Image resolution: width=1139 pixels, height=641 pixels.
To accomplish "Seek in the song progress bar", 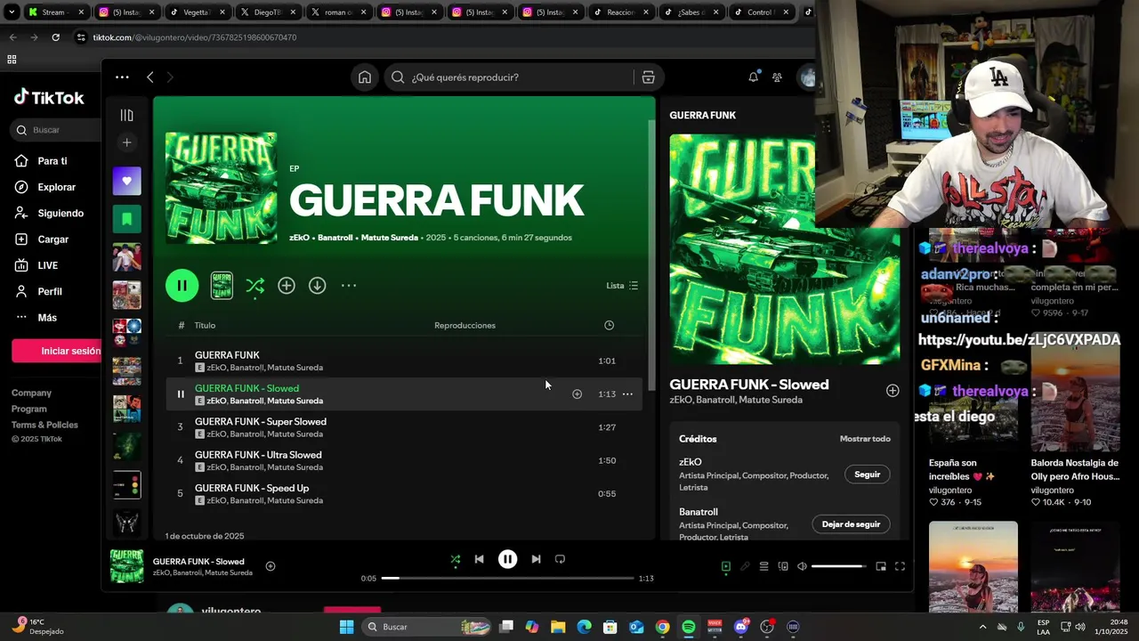I will (x=507, y=578).
